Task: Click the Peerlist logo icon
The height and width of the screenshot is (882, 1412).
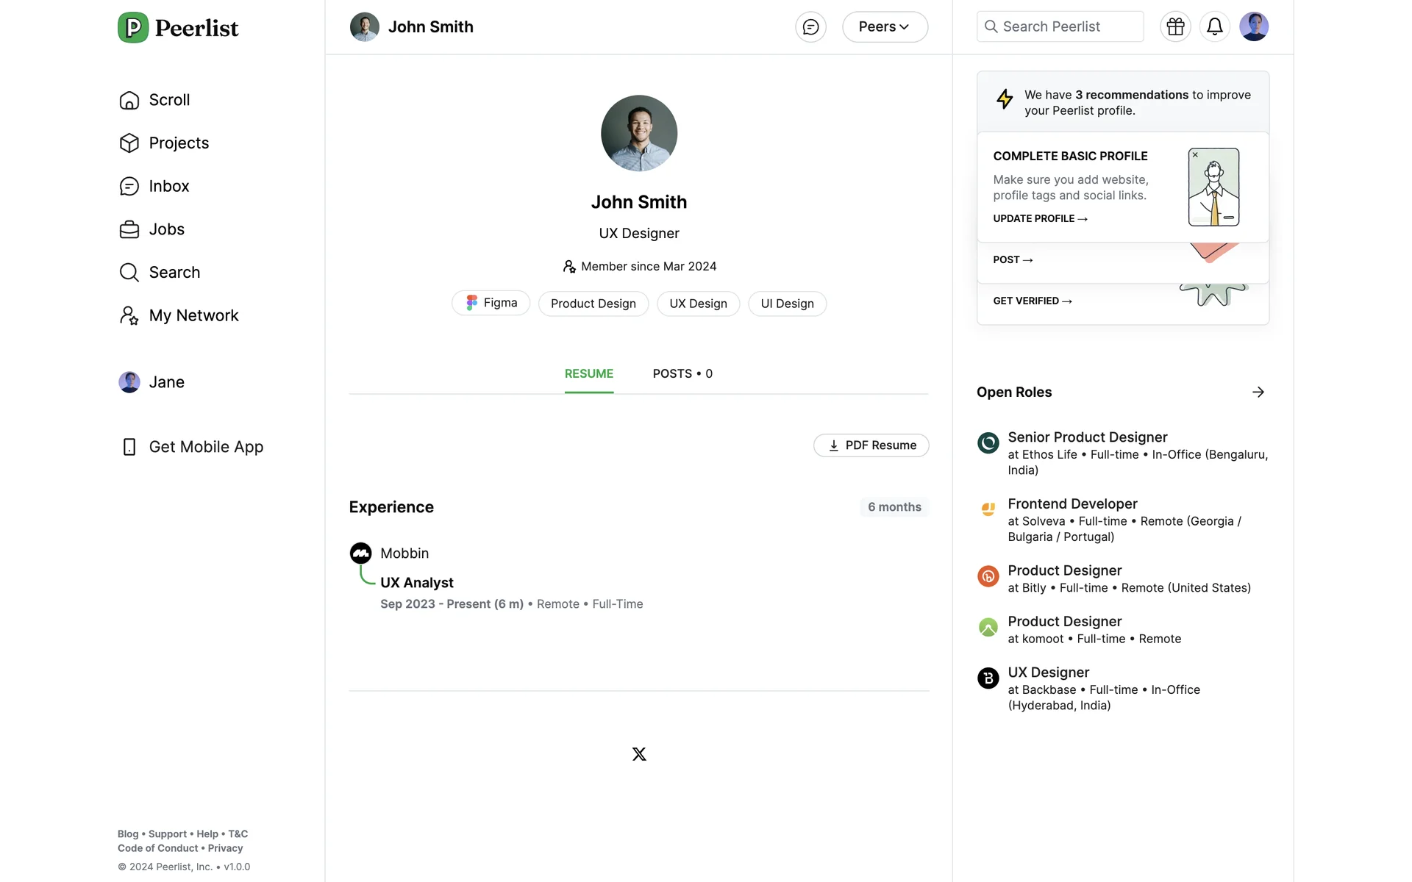Action: pos(133,28)
